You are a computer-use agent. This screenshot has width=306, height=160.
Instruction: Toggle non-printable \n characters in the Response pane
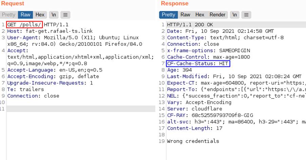[x=234, y=15]
